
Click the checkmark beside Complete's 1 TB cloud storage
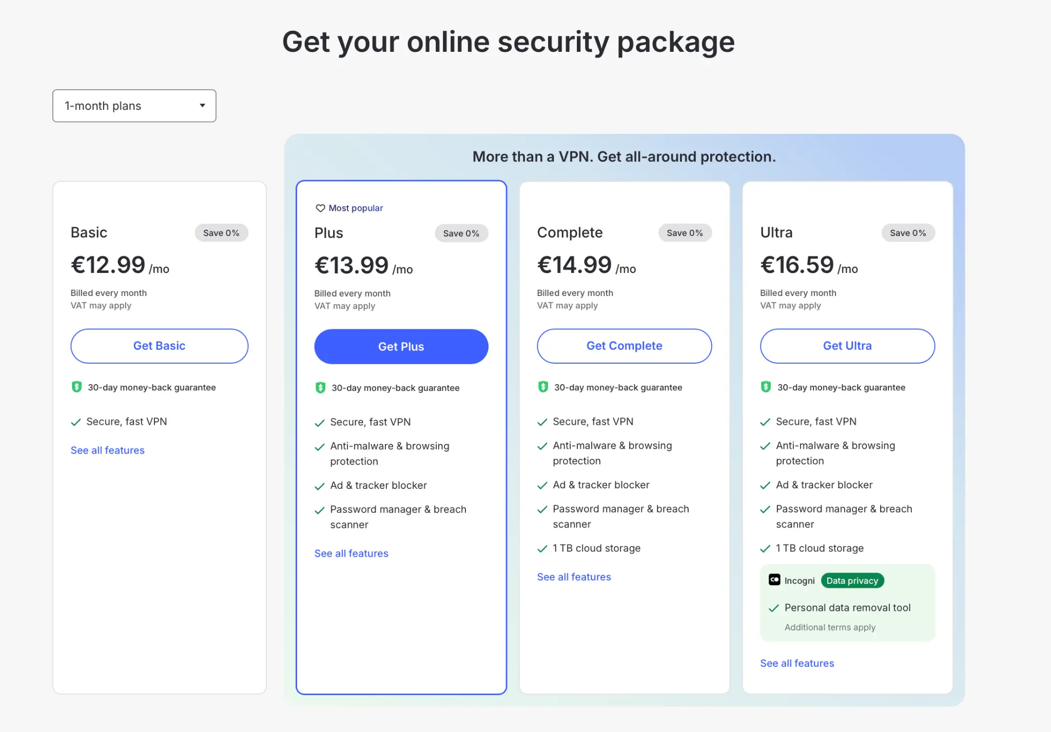[542, 549]
